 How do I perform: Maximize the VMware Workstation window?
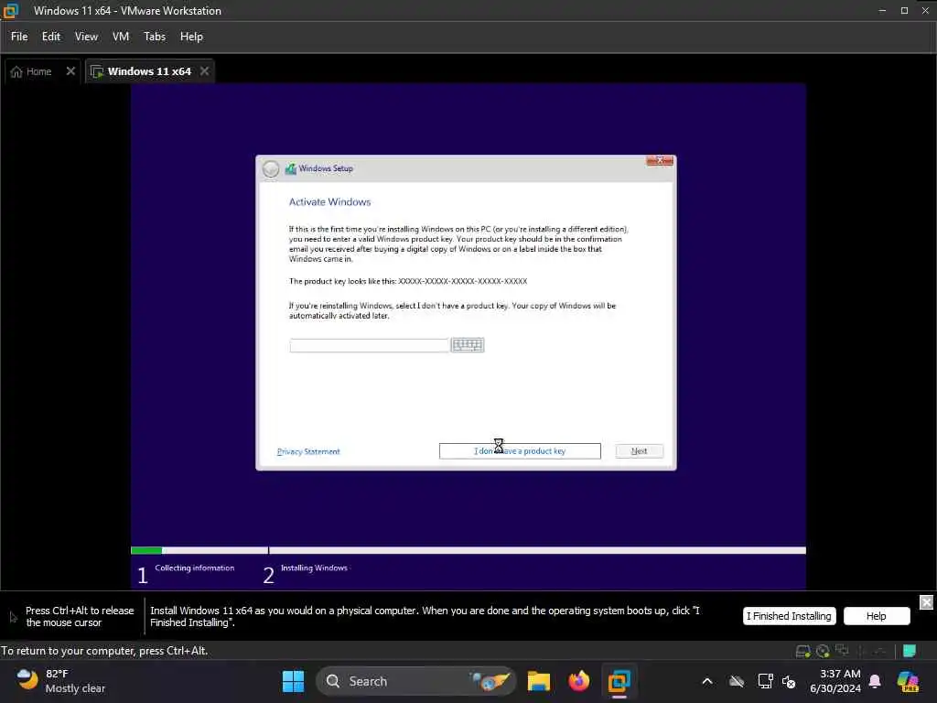[x=904, y=11]
